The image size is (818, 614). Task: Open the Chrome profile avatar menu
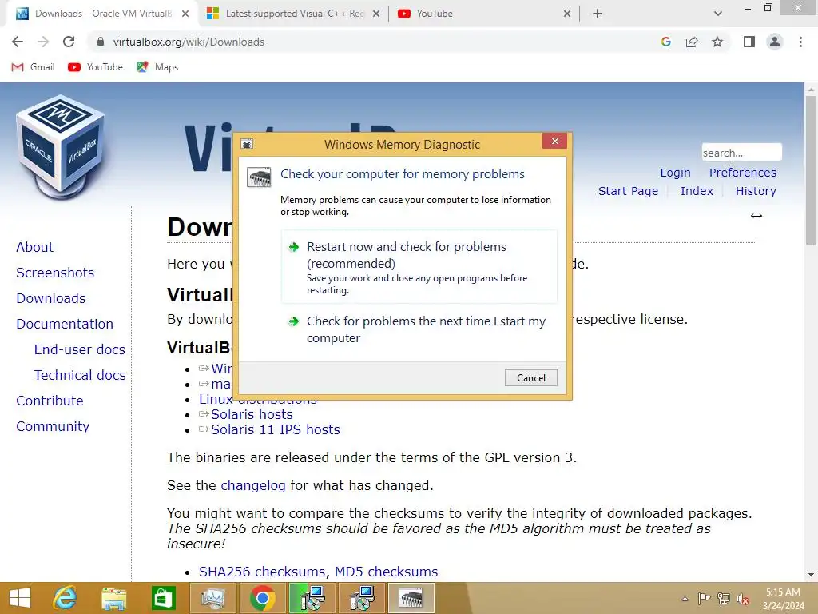(775, 42)
